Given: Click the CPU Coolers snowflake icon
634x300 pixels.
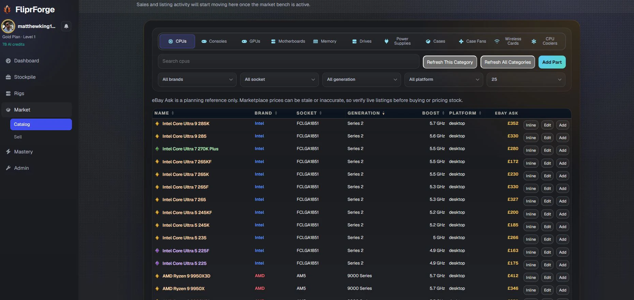Looking at the screenshot, I should 534,41.
